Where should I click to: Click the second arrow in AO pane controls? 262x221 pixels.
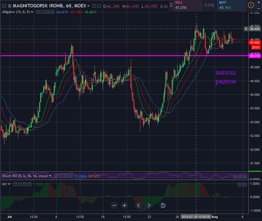245,184
